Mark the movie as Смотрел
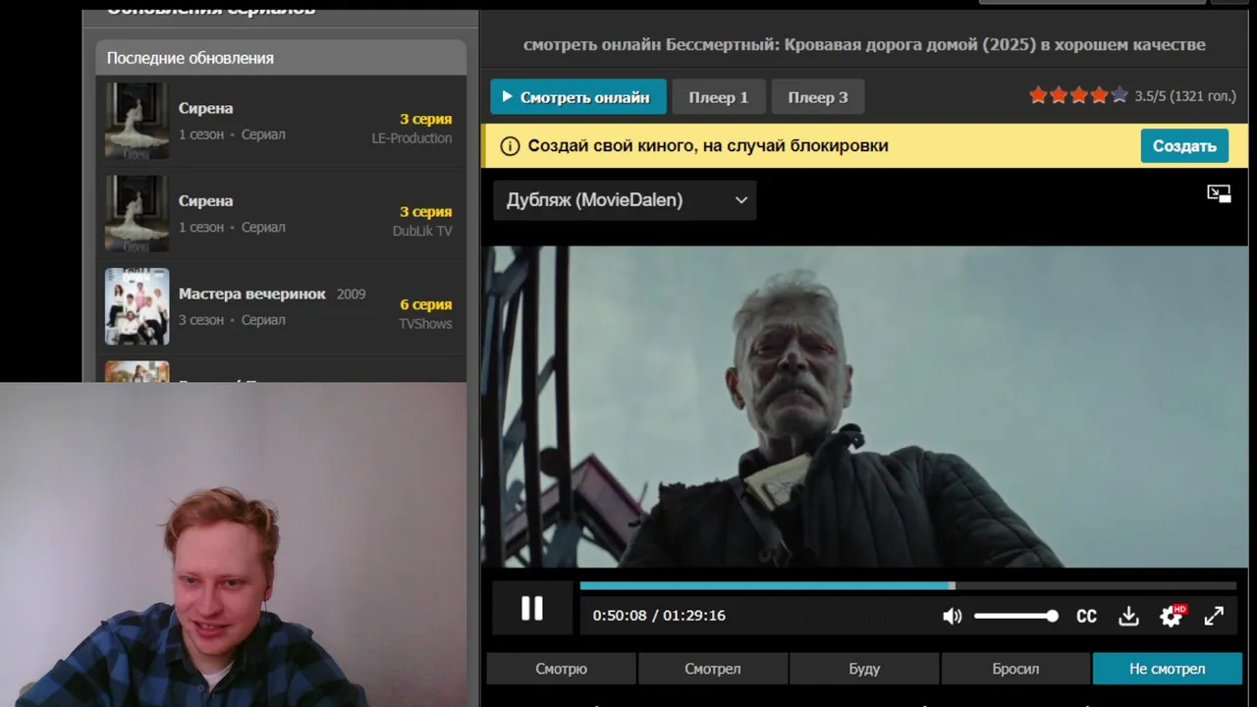The width and height of the screenshot is (1257, 707). [x=713, y=669]
